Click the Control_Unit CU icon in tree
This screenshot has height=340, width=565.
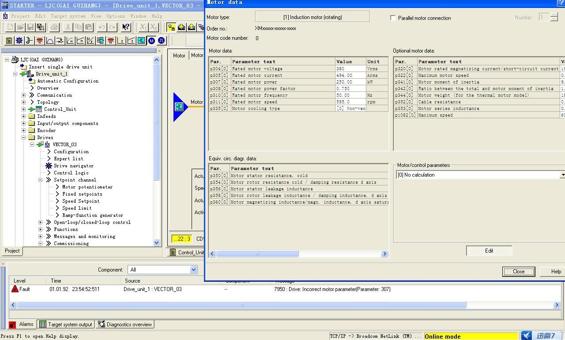tap(39, 109)
